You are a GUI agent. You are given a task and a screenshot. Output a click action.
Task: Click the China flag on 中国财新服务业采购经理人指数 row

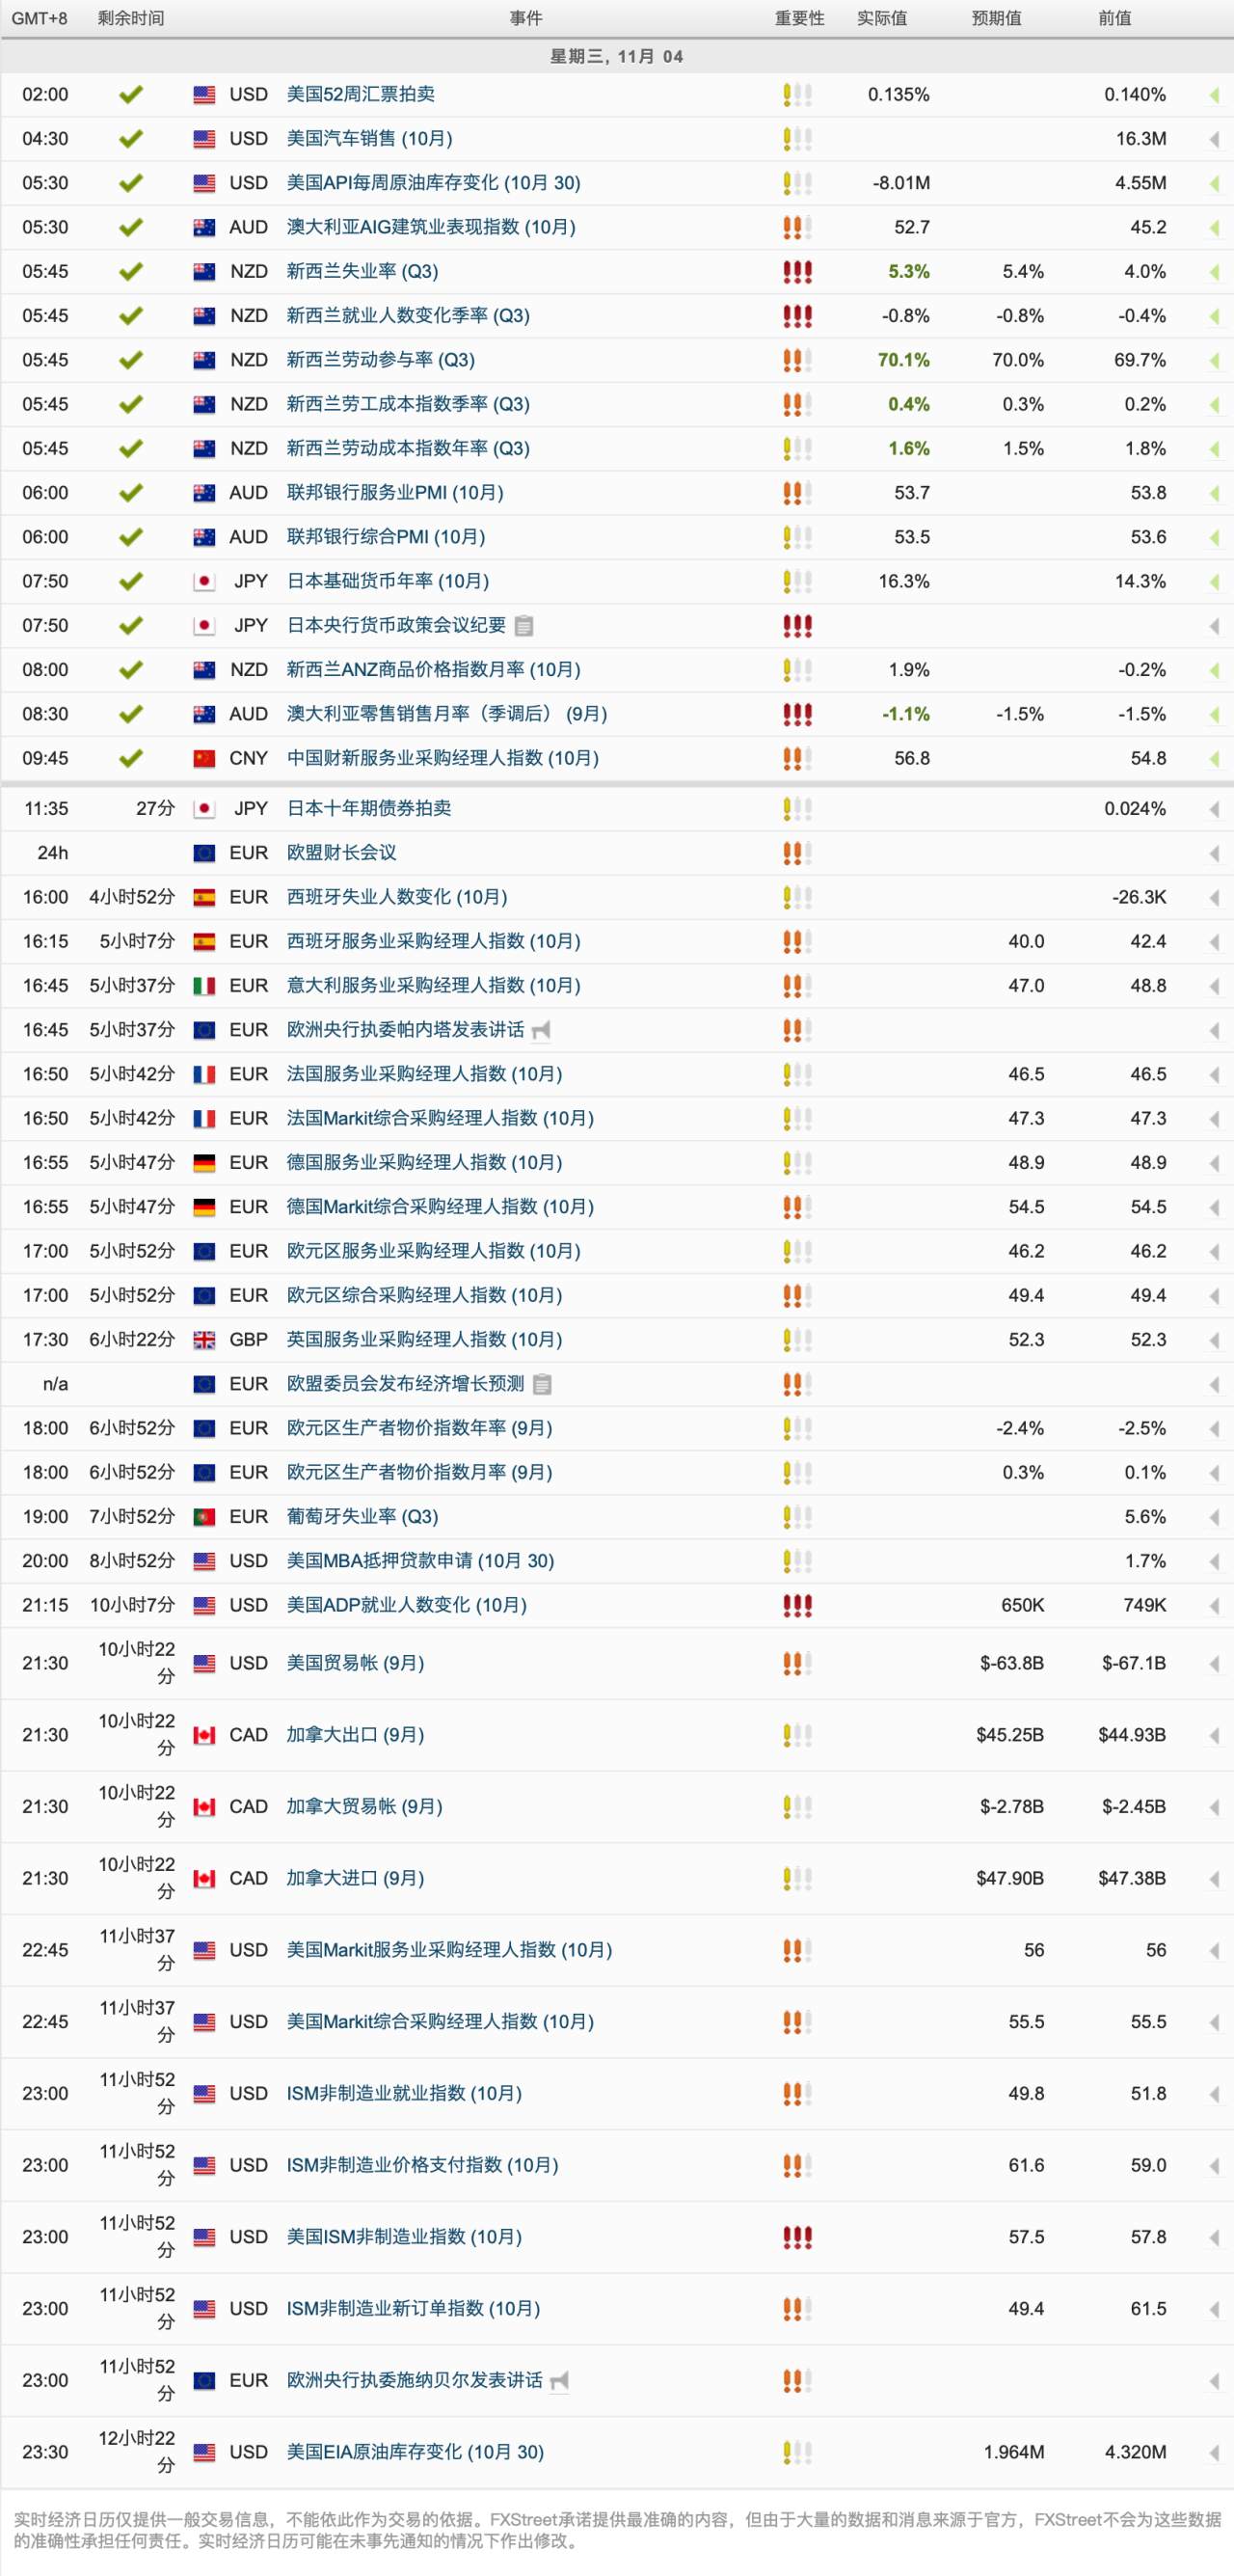[204, 758]
